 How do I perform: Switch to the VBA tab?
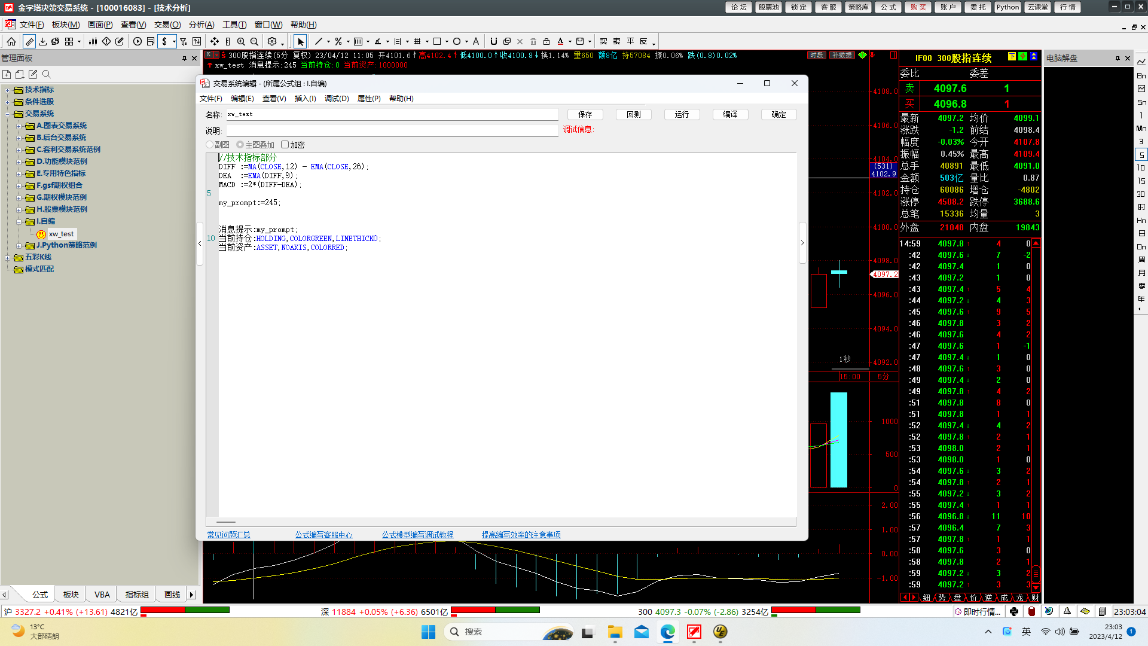click(102, 595)
